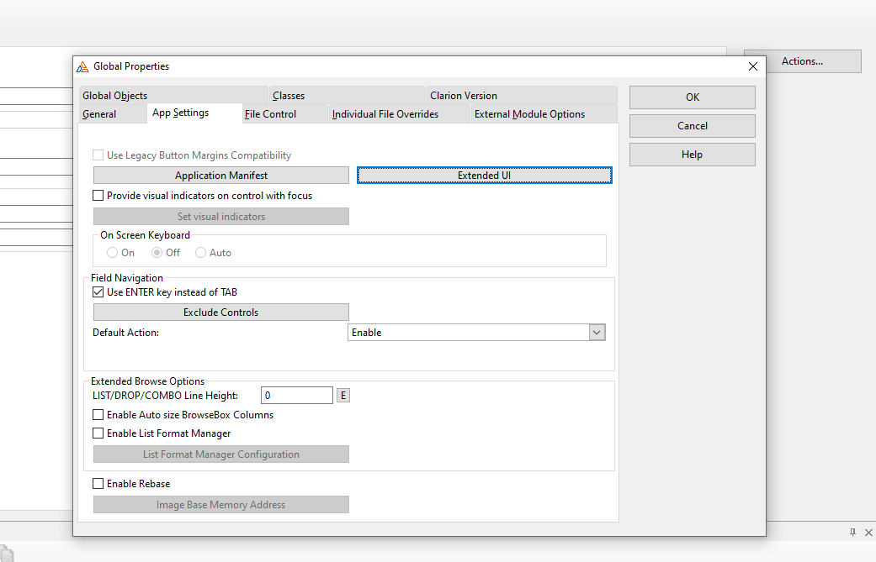This screenshot has width=876, height=562.
Task: Uncheck Use ENTER key instead of TAB
Action: 98,292
